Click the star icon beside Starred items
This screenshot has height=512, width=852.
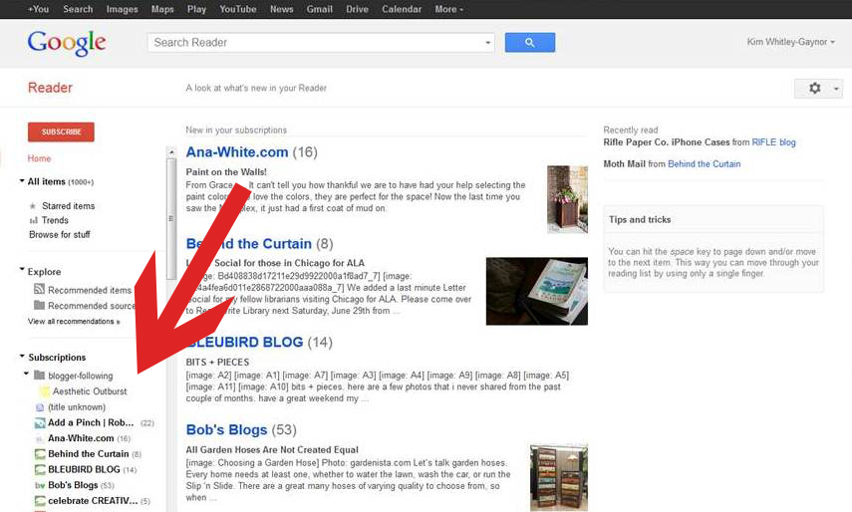pos(33,206)
